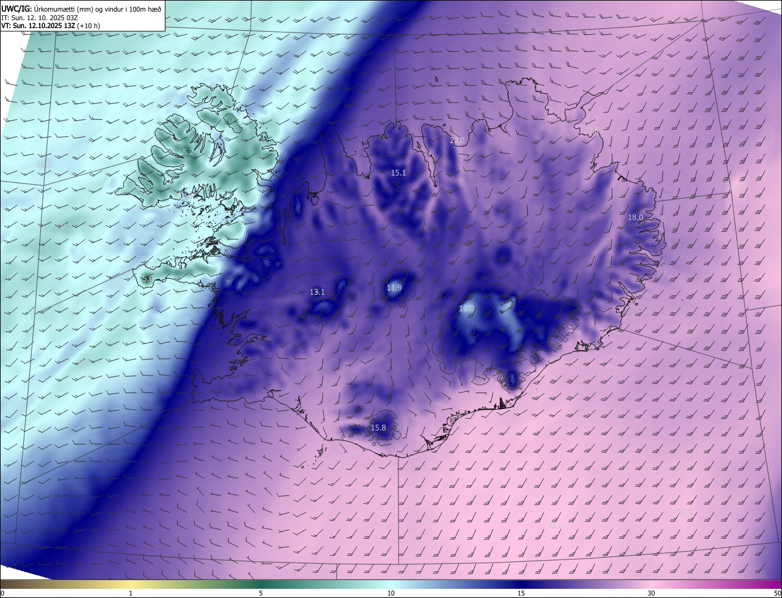This screenshot has width=782, height=598.
Task: Click the faint 29.5 ocean value
Action: pyautogui.click(x=685, y=512)
